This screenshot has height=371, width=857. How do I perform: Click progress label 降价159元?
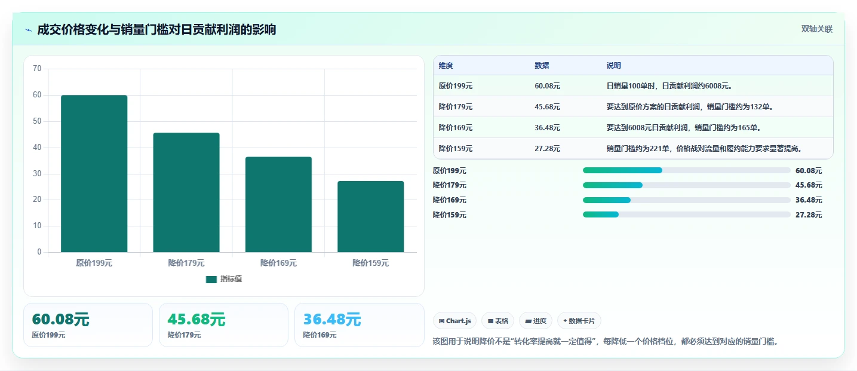(450, 215)
